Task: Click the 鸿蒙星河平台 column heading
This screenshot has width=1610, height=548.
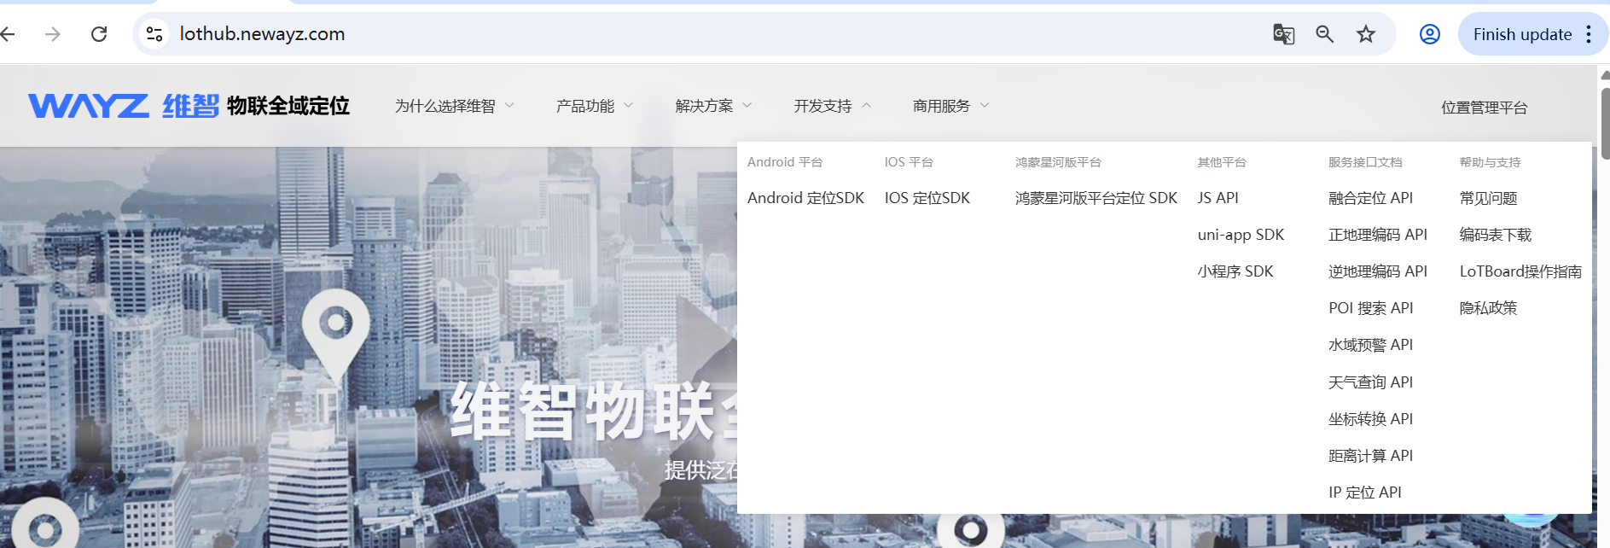Action: click(1058, 162)
